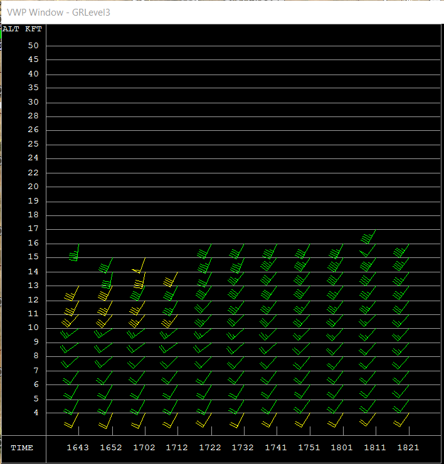Image resolution: width=444 pixels, height=464 pixels.
Task: Click the topmost yellow barb in the 1712 column
Action: click(x=171, y=280)
